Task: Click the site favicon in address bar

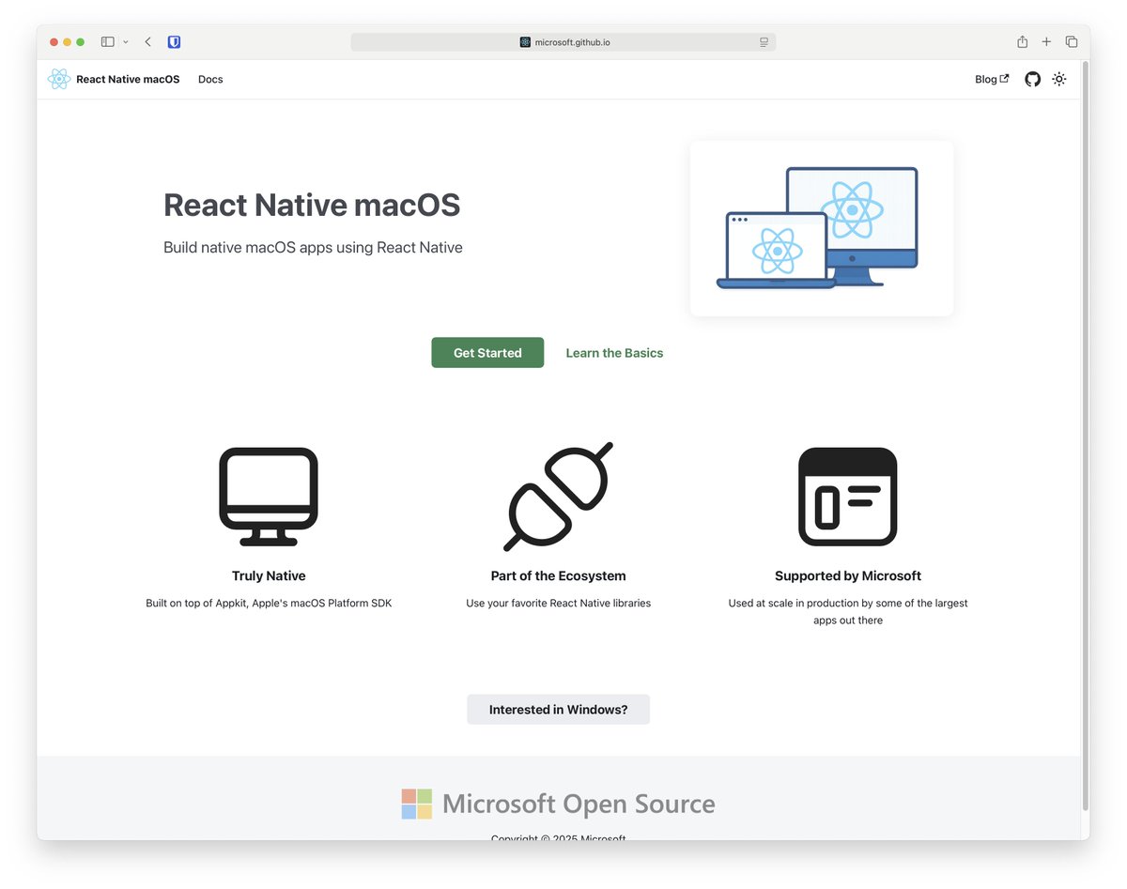Action: click(525, 42)
